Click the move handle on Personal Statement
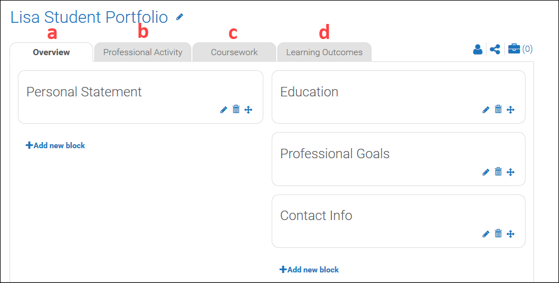The height and width of the screenshot is (283, 559). pyautogui.click(x=248, y=110)
